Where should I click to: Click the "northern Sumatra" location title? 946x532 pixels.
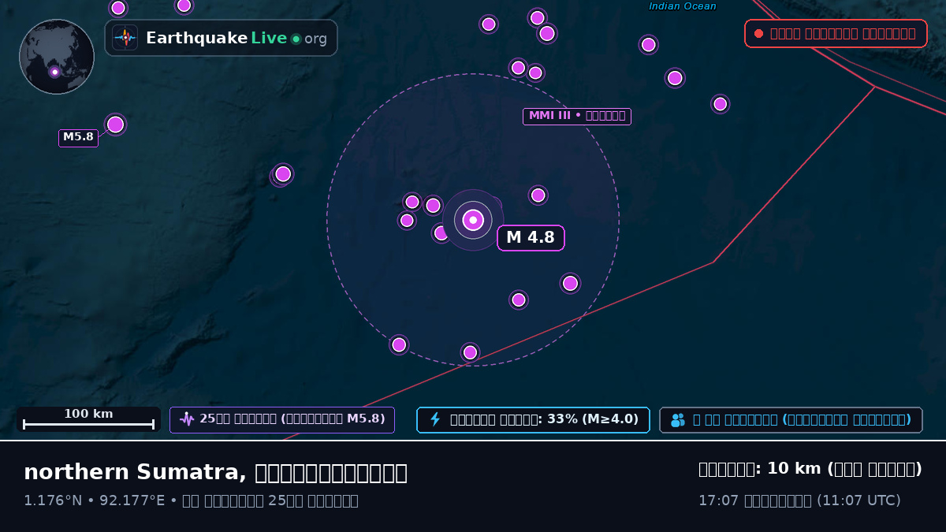[x=215, y=472]
